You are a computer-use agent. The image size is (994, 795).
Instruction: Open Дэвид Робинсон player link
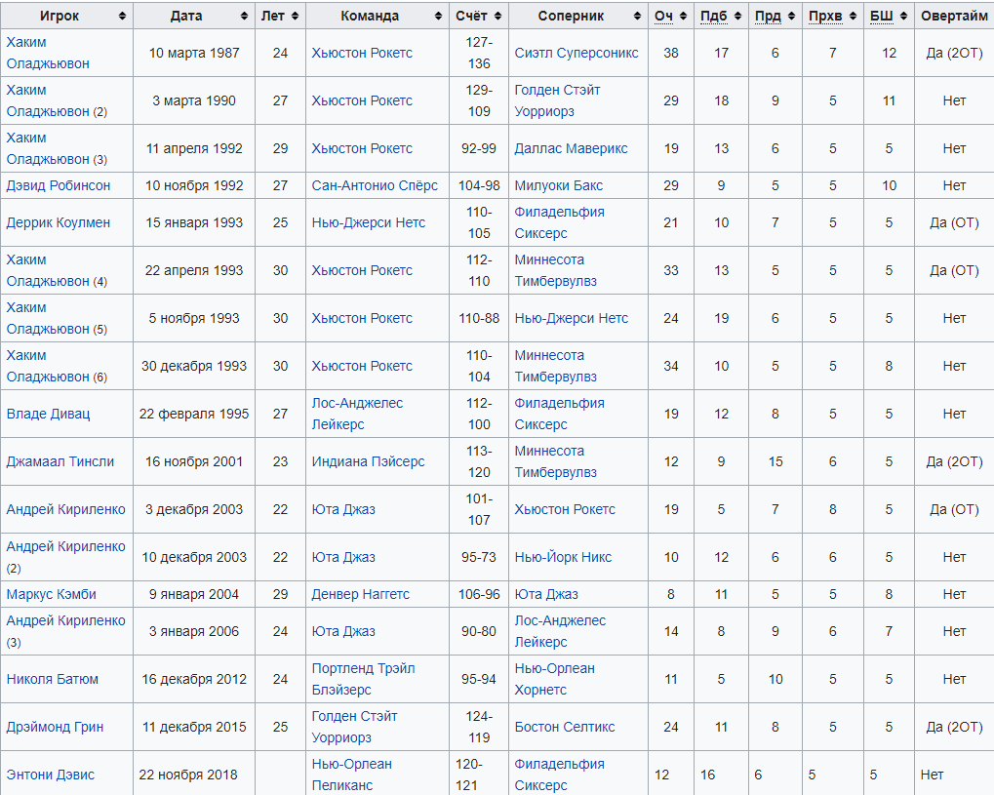[x=59, y=185]
